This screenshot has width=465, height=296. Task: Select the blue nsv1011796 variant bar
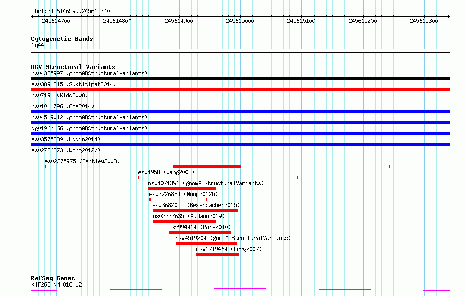point(240,111)
